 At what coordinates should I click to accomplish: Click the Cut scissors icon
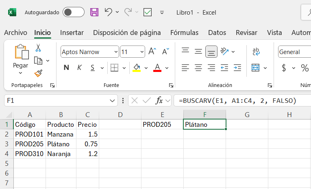(x=38, y=48)
